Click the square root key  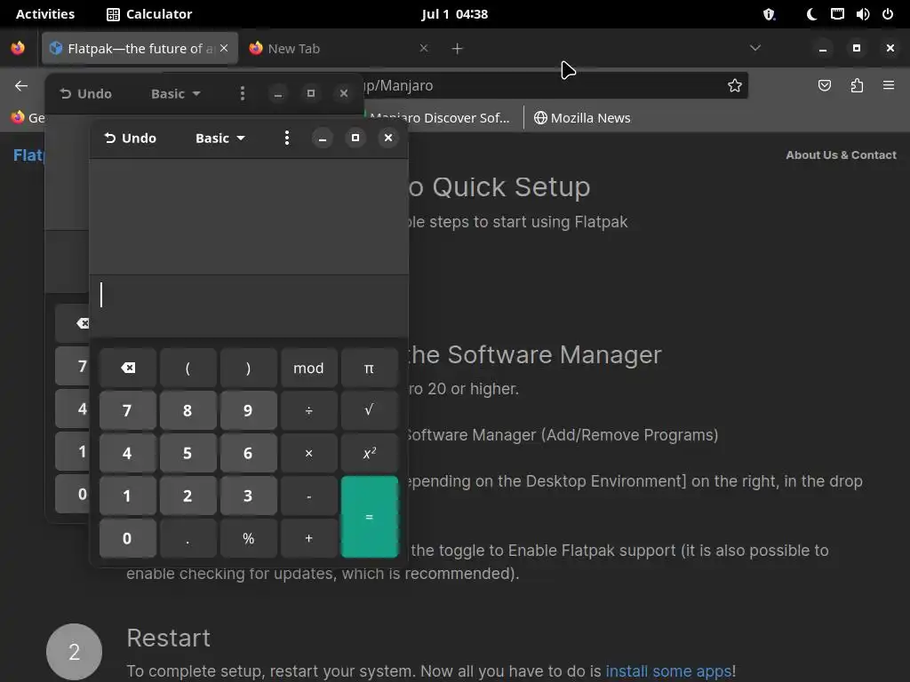369,410
